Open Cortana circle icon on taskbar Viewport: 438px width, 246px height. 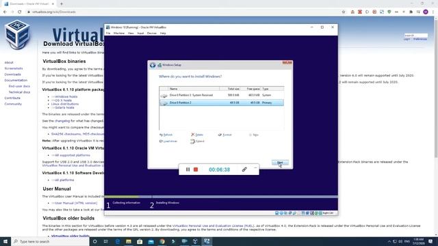point(94,241)
